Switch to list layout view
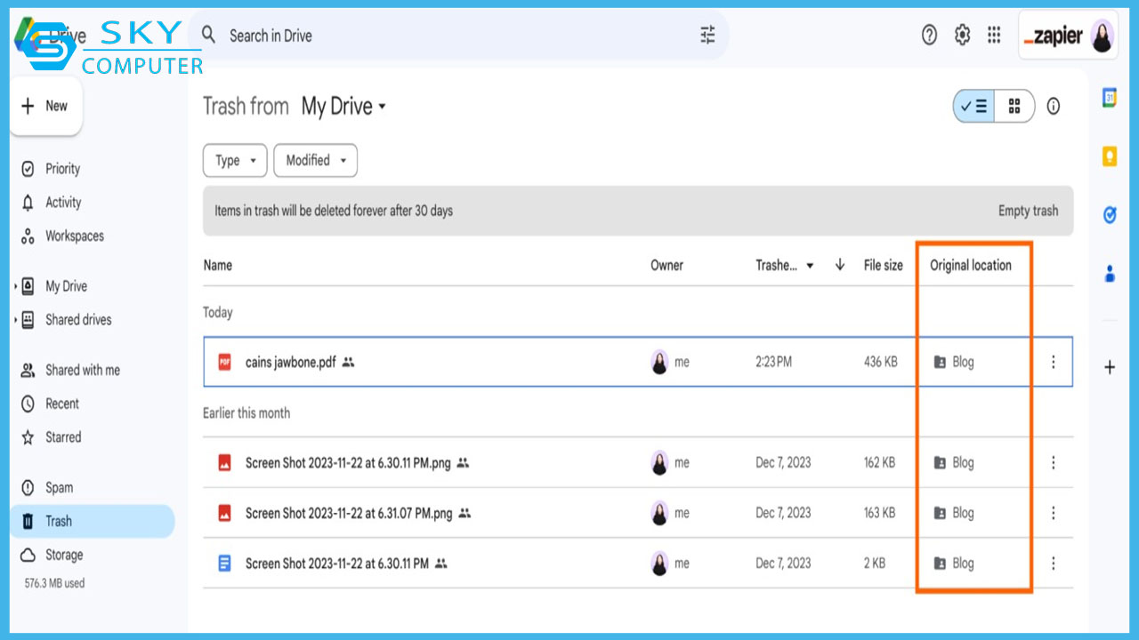The width and height of the screenshot is (1139, 640). pos(974,107)
